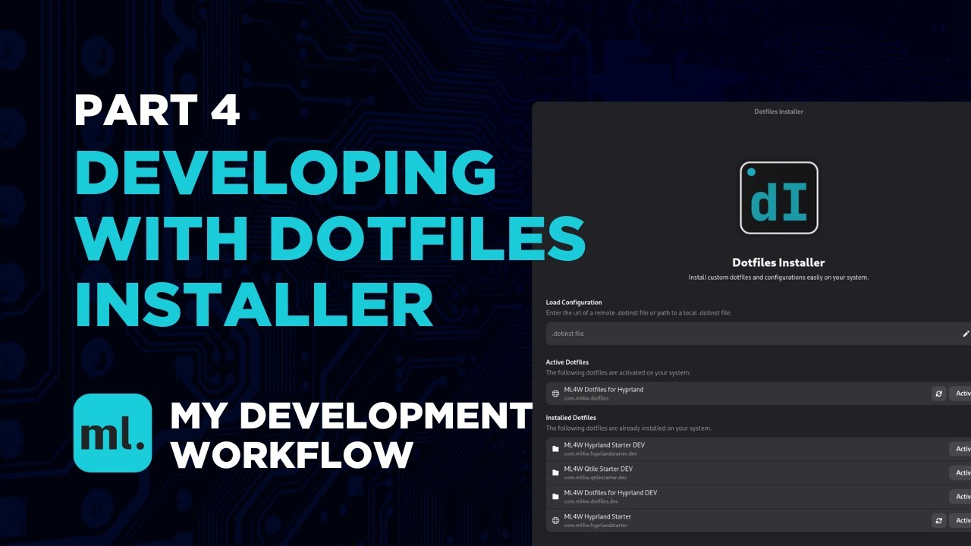Activate ML4W Hyprland Starter DEV
Image resolution: width=971 pixels, height=546 pixels.
click(960, 449)
